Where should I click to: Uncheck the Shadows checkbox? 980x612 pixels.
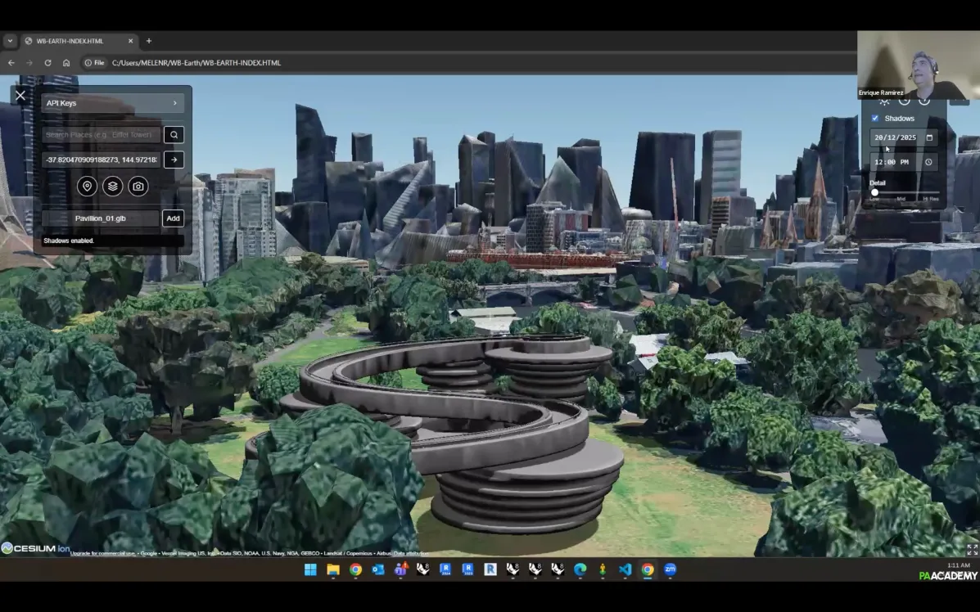[x=875, y=119]
